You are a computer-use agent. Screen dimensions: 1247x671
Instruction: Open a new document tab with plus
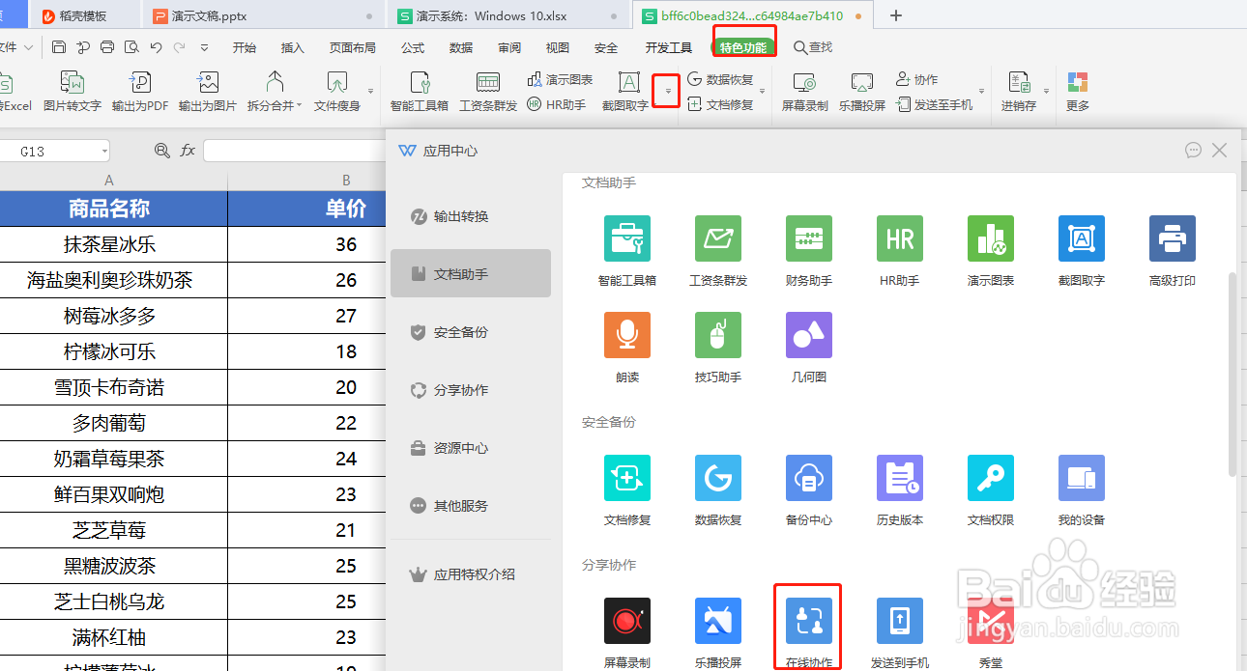click(x=896, y=15)
